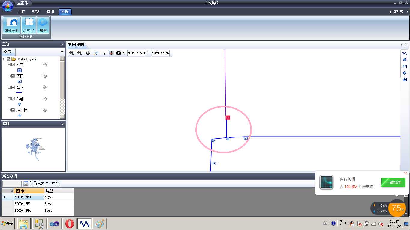The width and height of the screenshot is (410, 230).
Task: Sort by the 管网ID column header
Action: click(29, 191)
